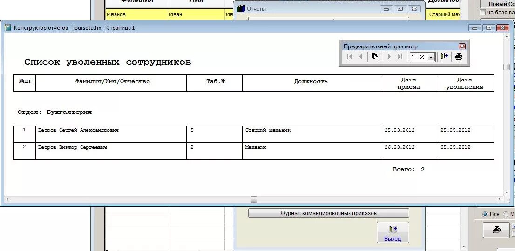Close the Отчеты window
Image resolution: width=515 pixels, height=251 pixels.
point(414,9)
